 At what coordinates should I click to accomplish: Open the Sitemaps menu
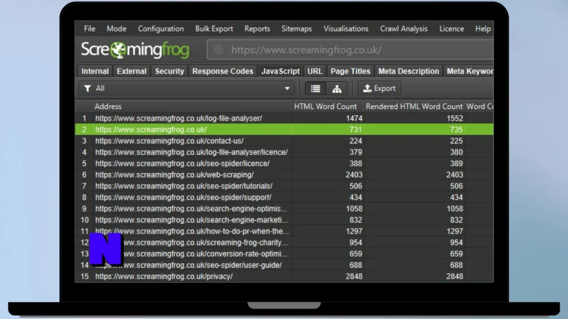pyautogui.click(x=296, y=29)
